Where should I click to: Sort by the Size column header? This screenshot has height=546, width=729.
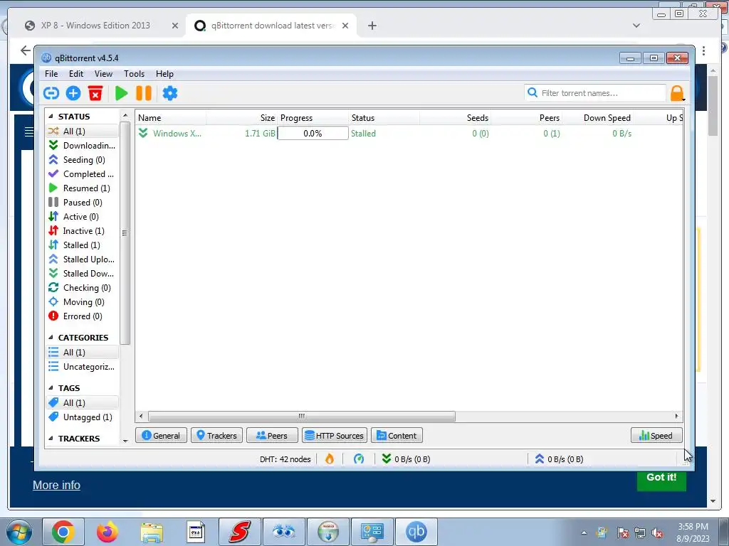[242, 118]
